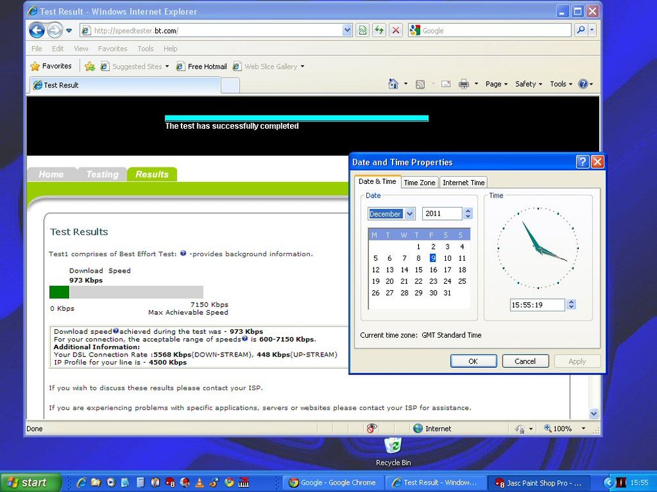
Task: Click the speedtester.bt.com address field
Action: click(x=216, y=30)
